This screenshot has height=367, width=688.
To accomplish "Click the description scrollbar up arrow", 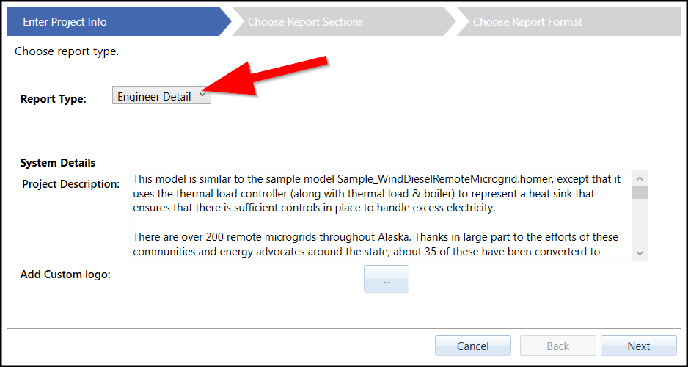I will pos(640,178).
